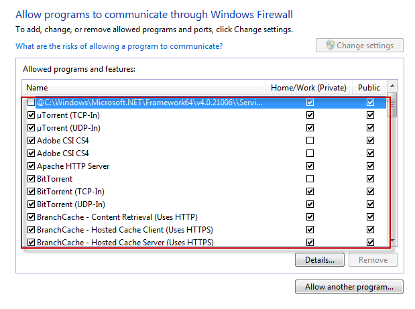The width and height of the screenshot is (415, 309).
Task: Toggle the Apache HTTP Server name checkbox
Action: tap(32, 166)
